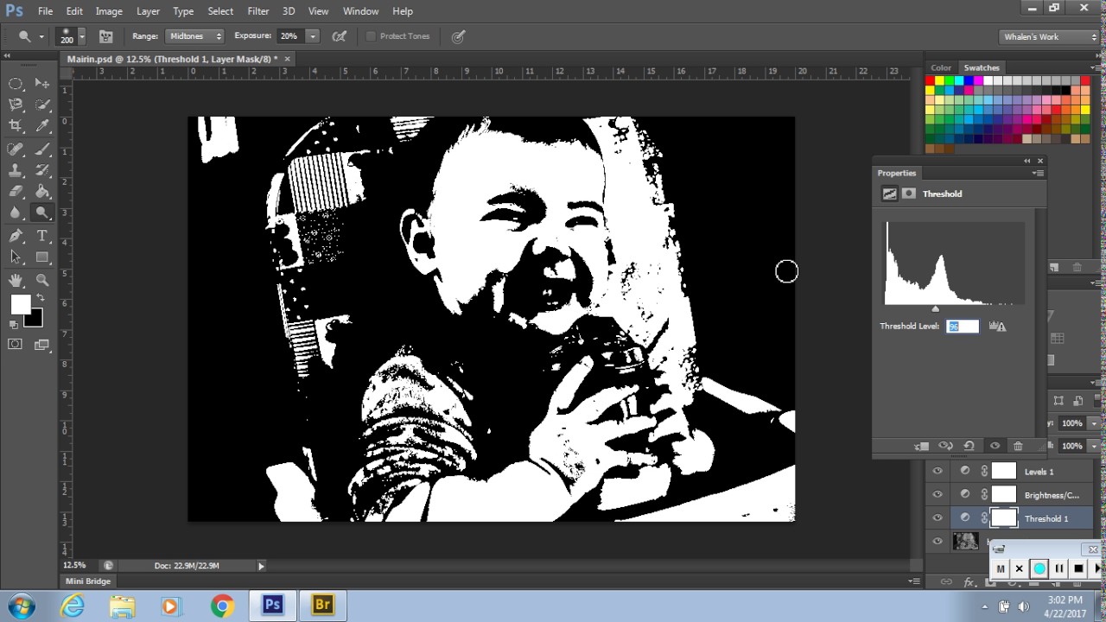Hide the bottom image layer
Image resolution: width=1106 pixels, height=622 pixels.
click(938, 542)
